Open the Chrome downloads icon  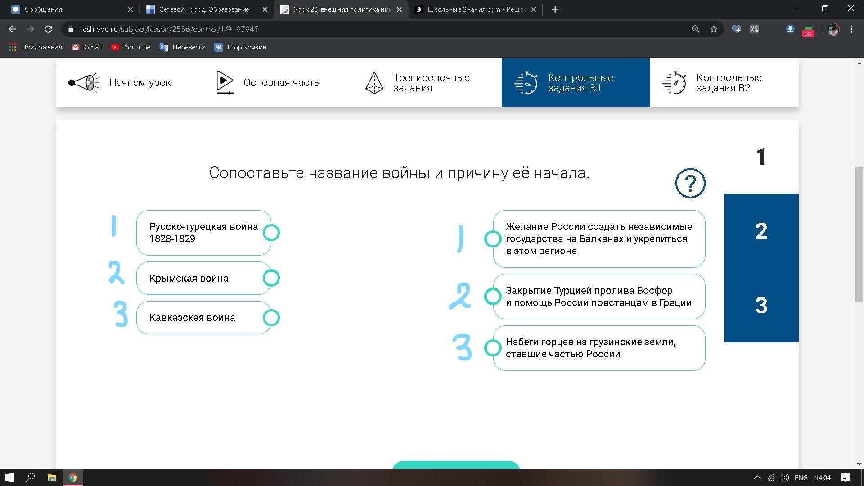(x=790, y=29)
